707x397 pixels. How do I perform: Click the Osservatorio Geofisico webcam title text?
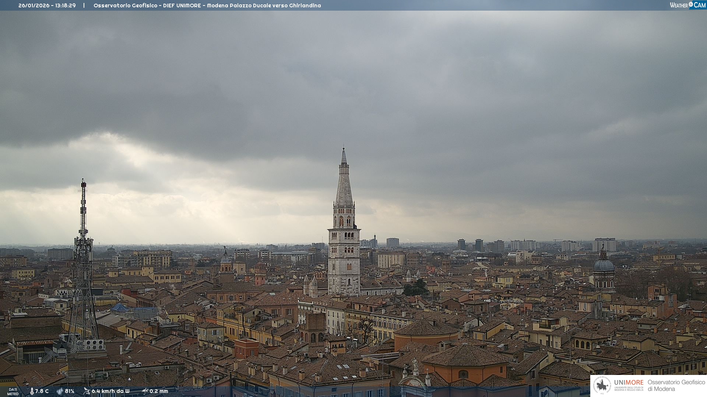click(207, 6)
